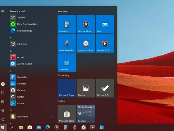Open Calendar from the taskbar
Image resolution: width=174 pixels, height=131 pixels.
click(102, 127)
